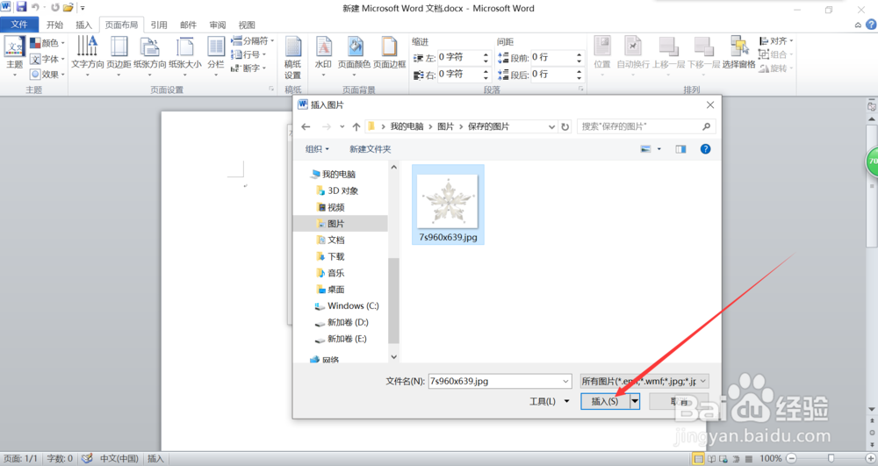Open Align (对齐) dropdown in ribbon
878x466 pixels.
776,41
